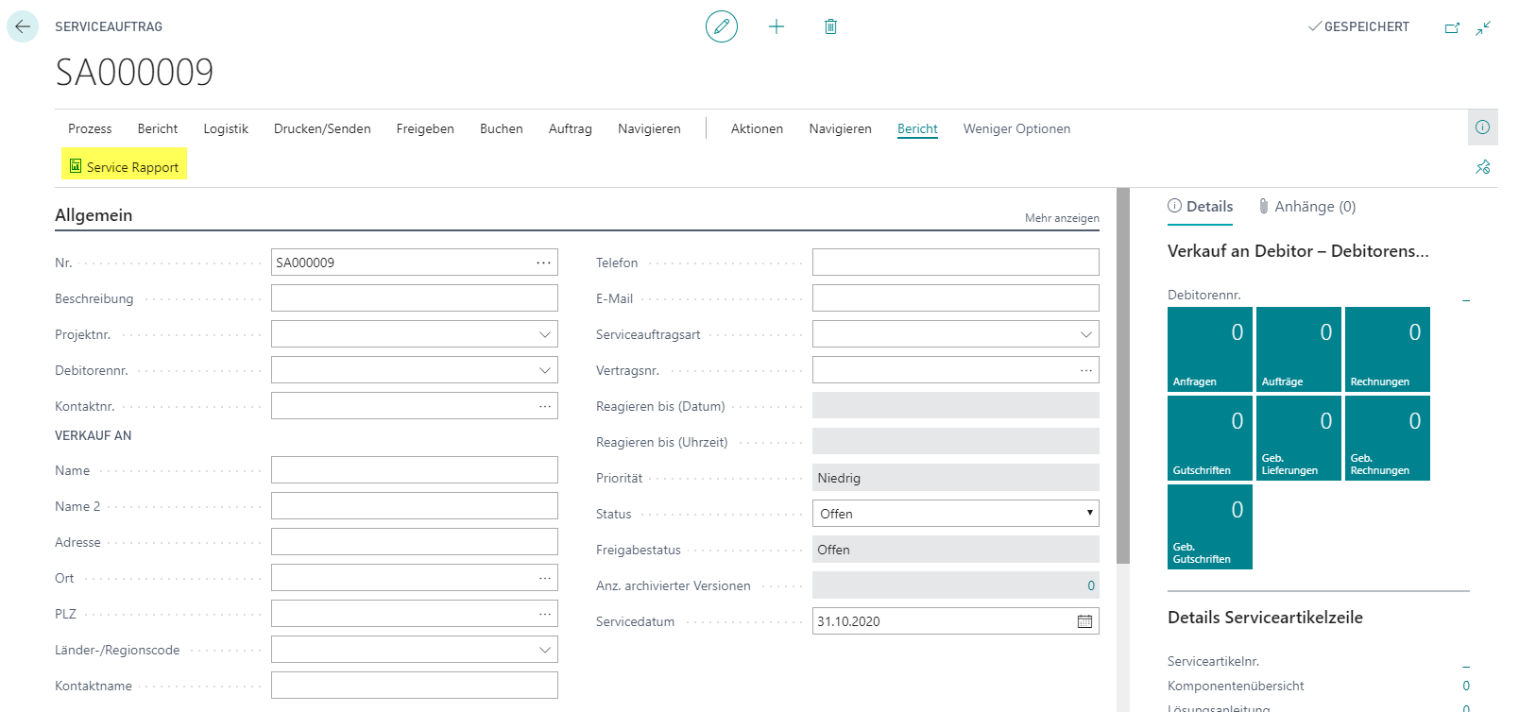Click Komponentenübersicht value 0

1466,686
